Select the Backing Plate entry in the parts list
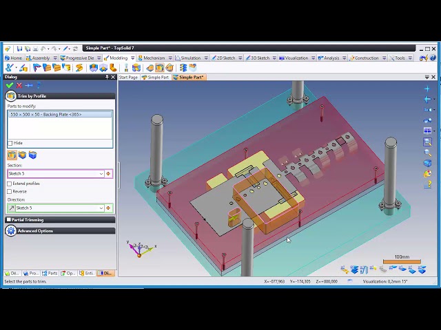The width and height of the screenshot is (441, 330). coord(46,115)
